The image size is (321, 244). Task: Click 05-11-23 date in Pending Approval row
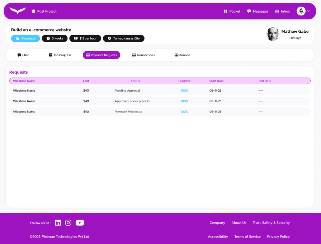(215, 91)
